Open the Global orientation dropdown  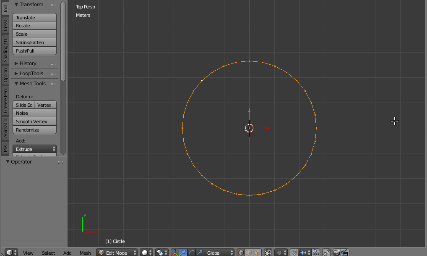click(219, 253)
